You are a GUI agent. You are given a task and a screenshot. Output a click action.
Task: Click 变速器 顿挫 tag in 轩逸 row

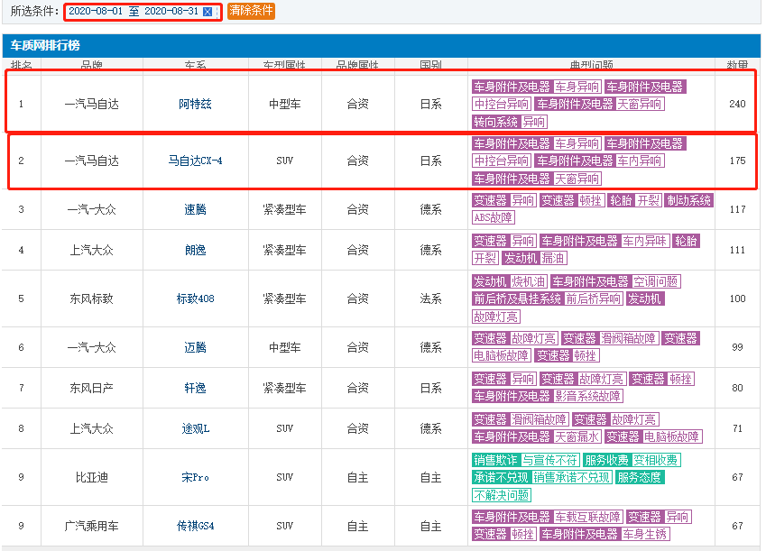[661, 379]
